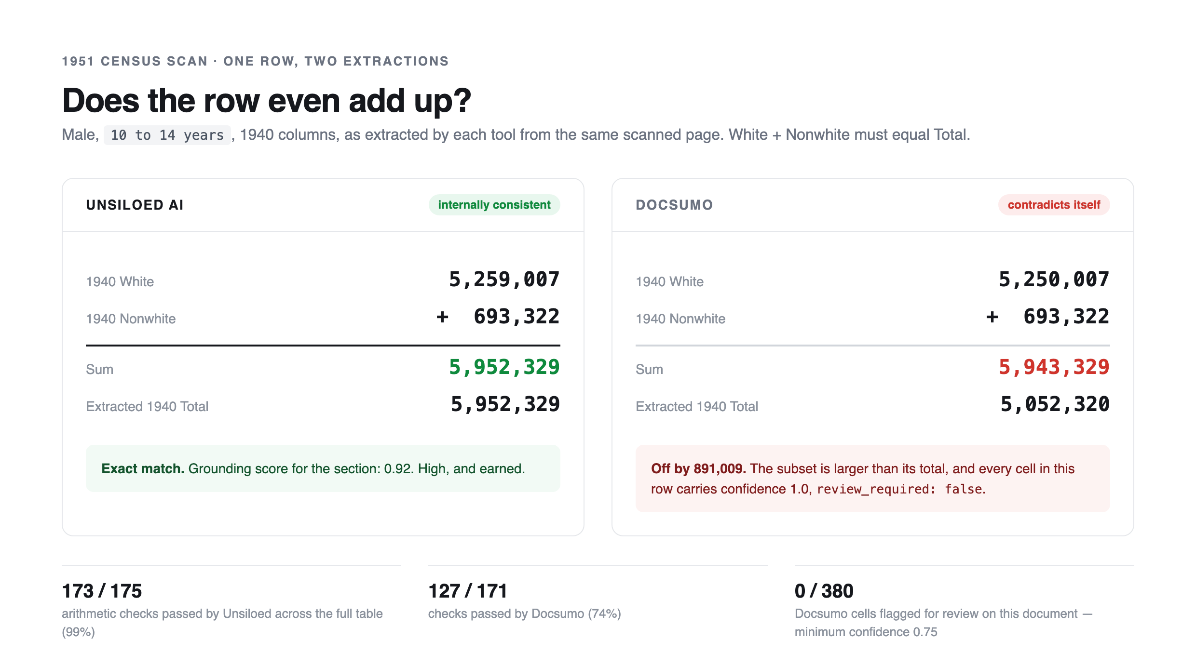Viewport: 1196px width, 666px height.
Task: Click the green sum 5,952,329
Action: tap(504, 367)
